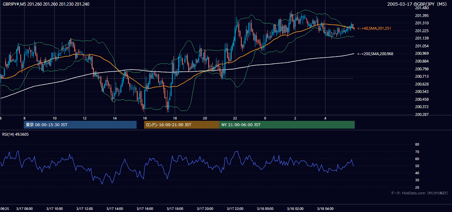Click price axis value 200.713
Image resolution: width=452 pixels, height=212 pixels.
click(422, 76)
